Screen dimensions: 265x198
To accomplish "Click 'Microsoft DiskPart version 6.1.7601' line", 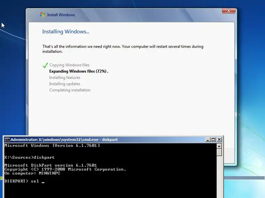I will click(x=51, y=165).
